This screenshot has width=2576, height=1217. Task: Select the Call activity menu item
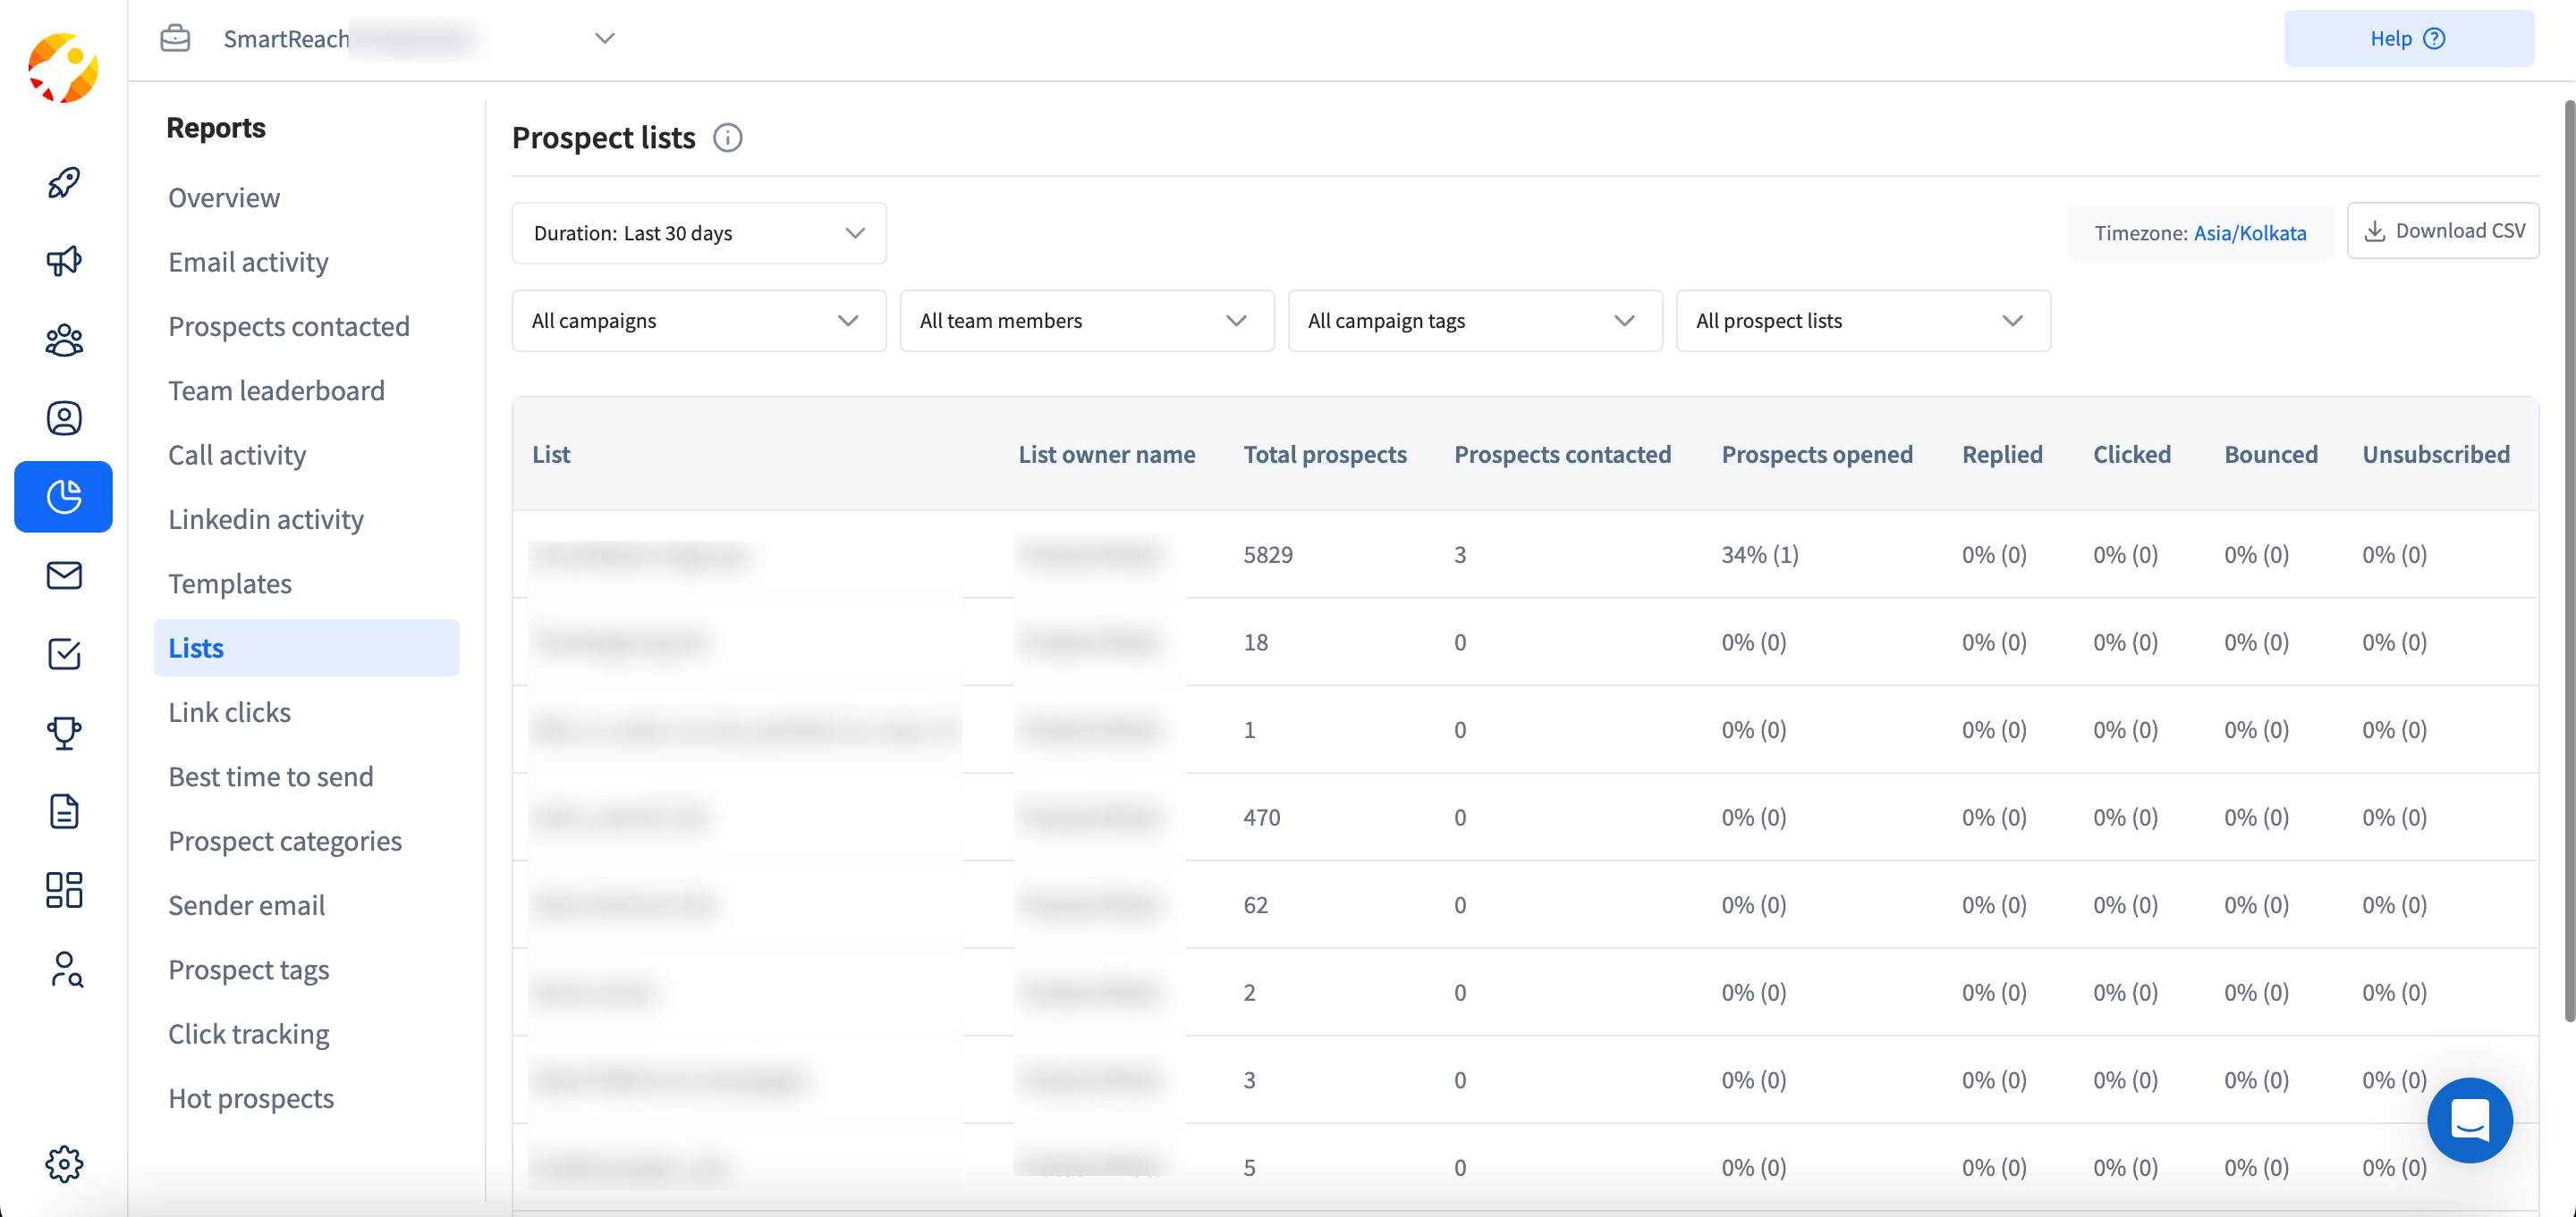tap(235, 453)
